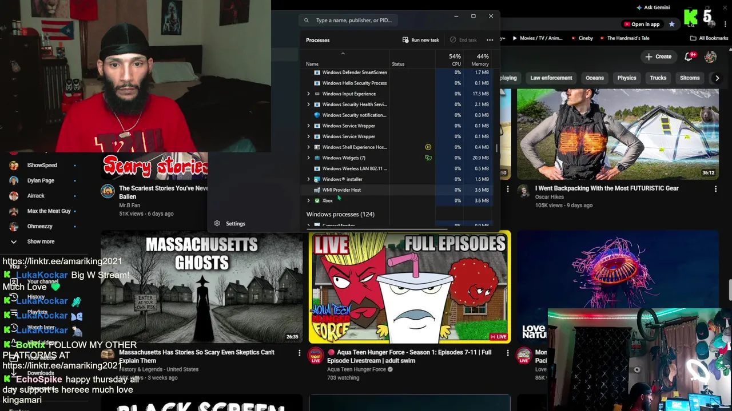Click the Windows installer process icon
732x411 pixels.
pyautogui.click(x=317, y=179)
